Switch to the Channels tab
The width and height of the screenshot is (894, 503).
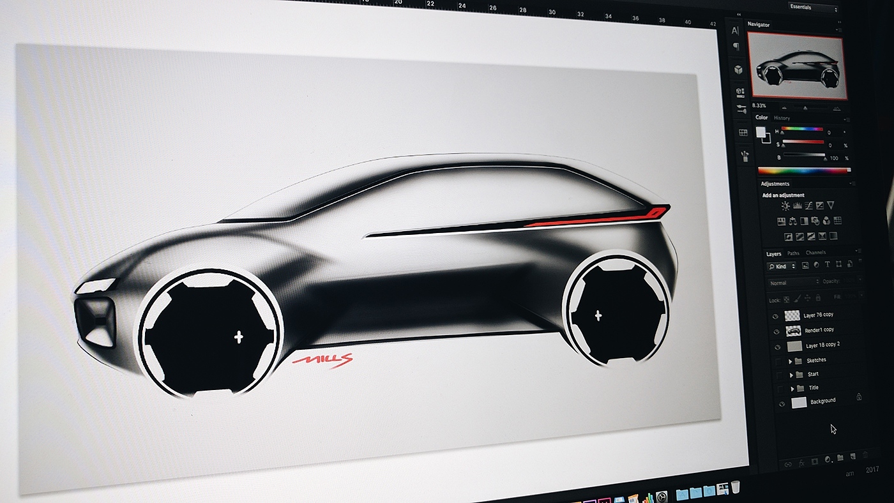(x=815, y=253)
